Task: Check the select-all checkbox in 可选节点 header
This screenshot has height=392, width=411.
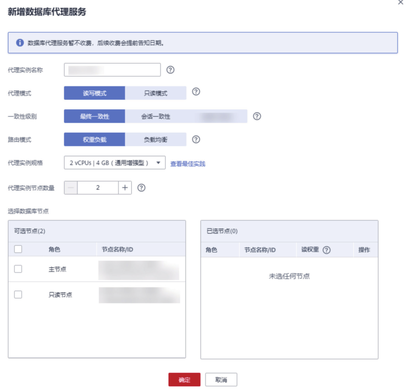Action: tap(18, 249)
